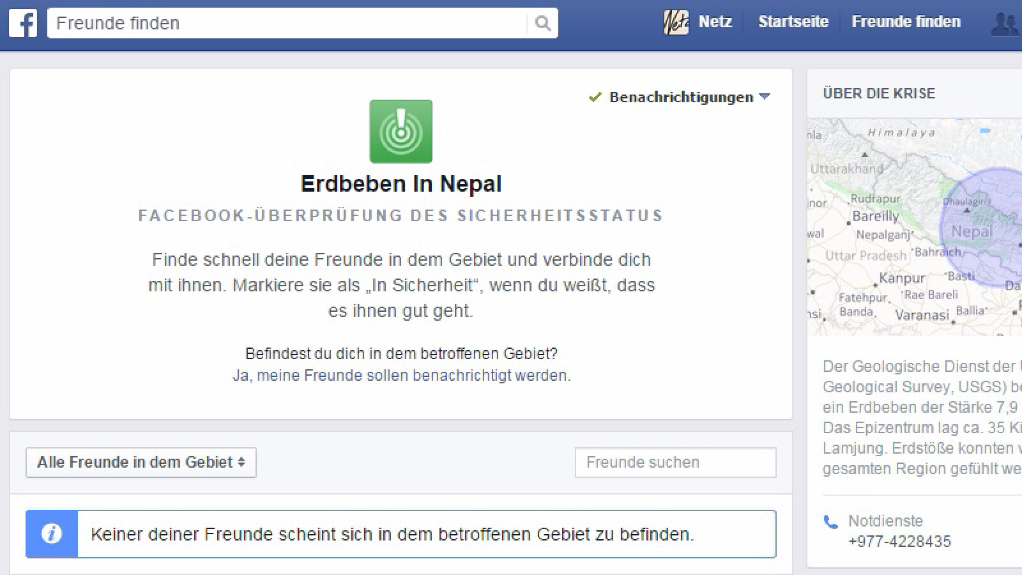This screenshot has width=1022, height=575.
Task: Click the emergency number +977-4228435
Action: [899, 542]
